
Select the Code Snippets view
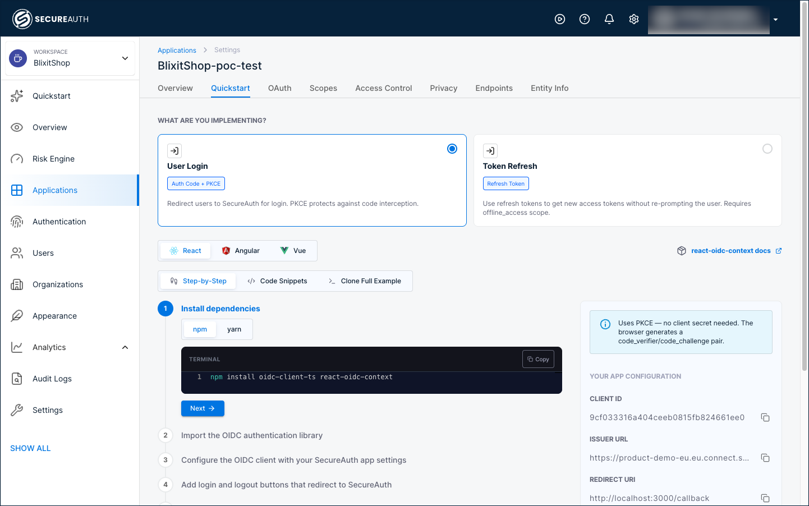[x=277, y=281]
